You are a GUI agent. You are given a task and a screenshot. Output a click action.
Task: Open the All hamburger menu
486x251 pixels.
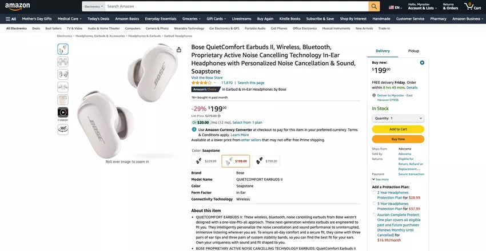pos(11,19)
